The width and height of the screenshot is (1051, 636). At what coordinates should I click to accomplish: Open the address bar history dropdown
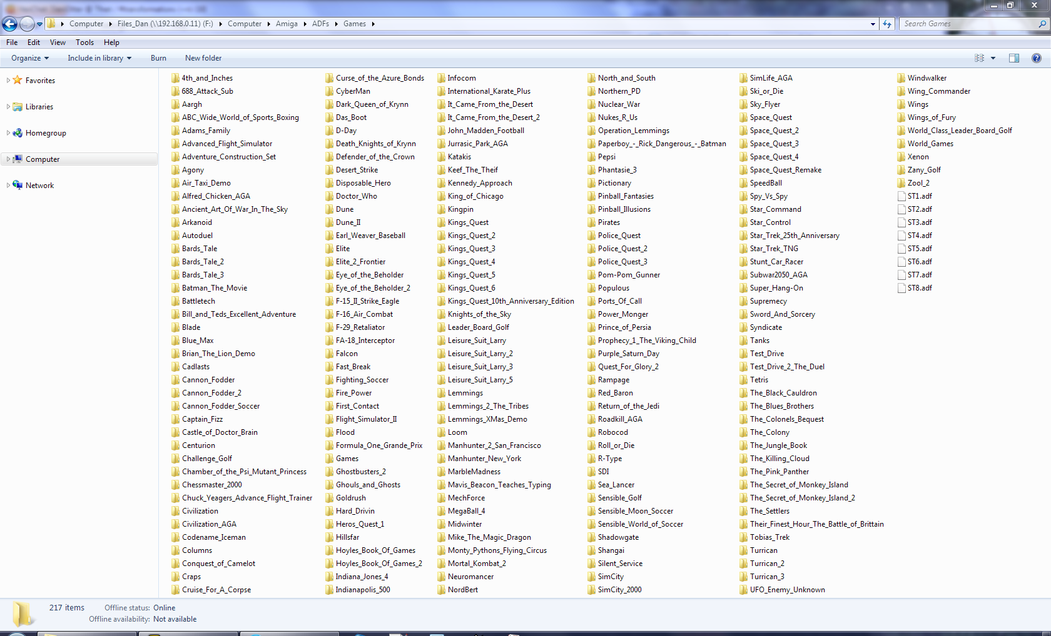pos(873,24)
